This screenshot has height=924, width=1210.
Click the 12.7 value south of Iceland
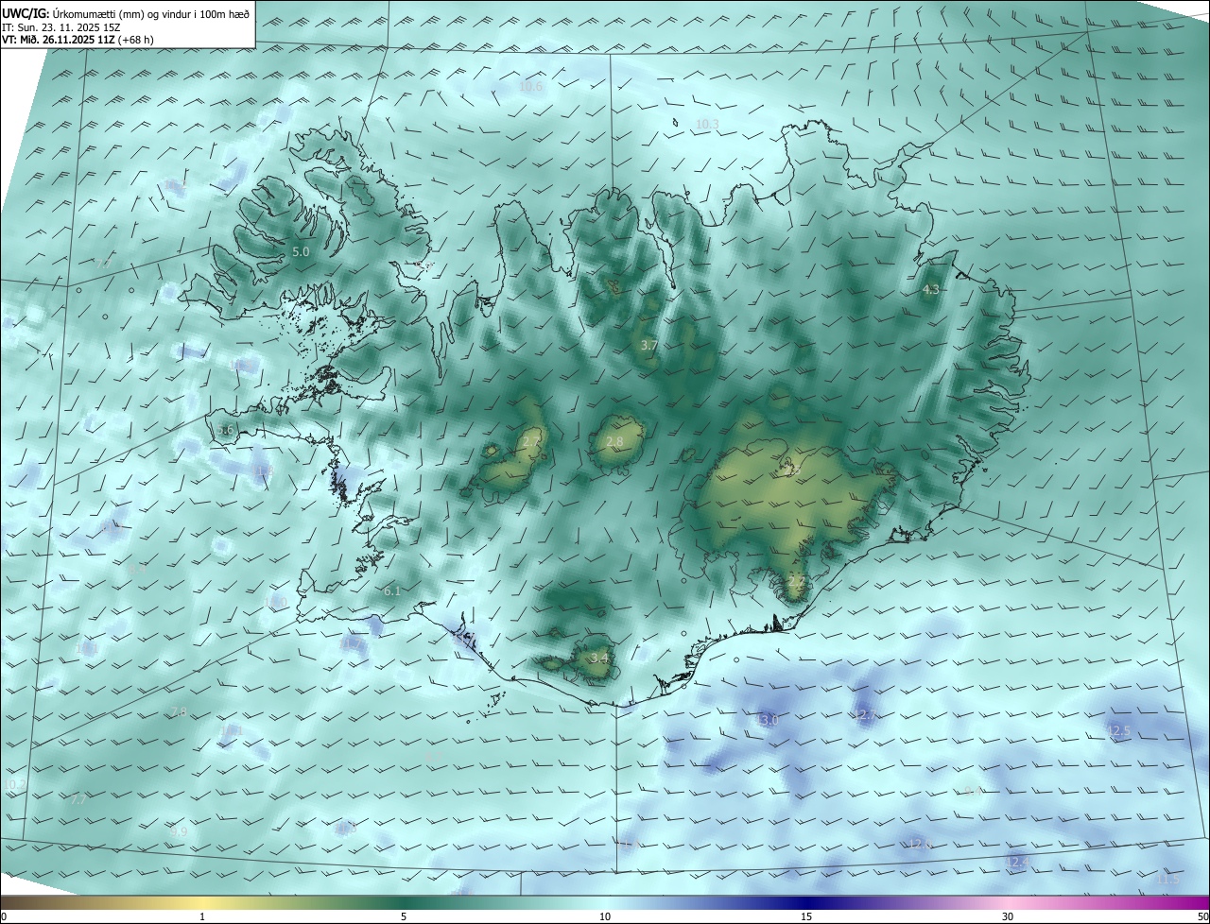(867, 715)
